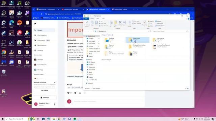Open Notifications in Patreon sidebar
Viewport: 216px width, 121px height.
[x=44, y=45]
